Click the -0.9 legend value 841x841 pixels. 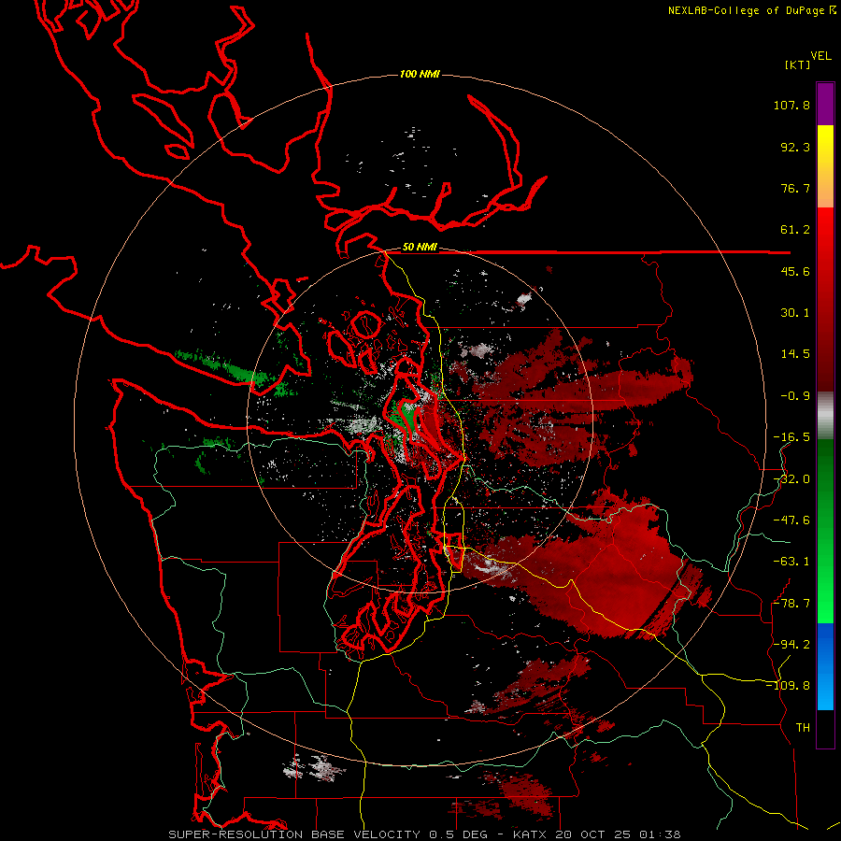[795, 396]
